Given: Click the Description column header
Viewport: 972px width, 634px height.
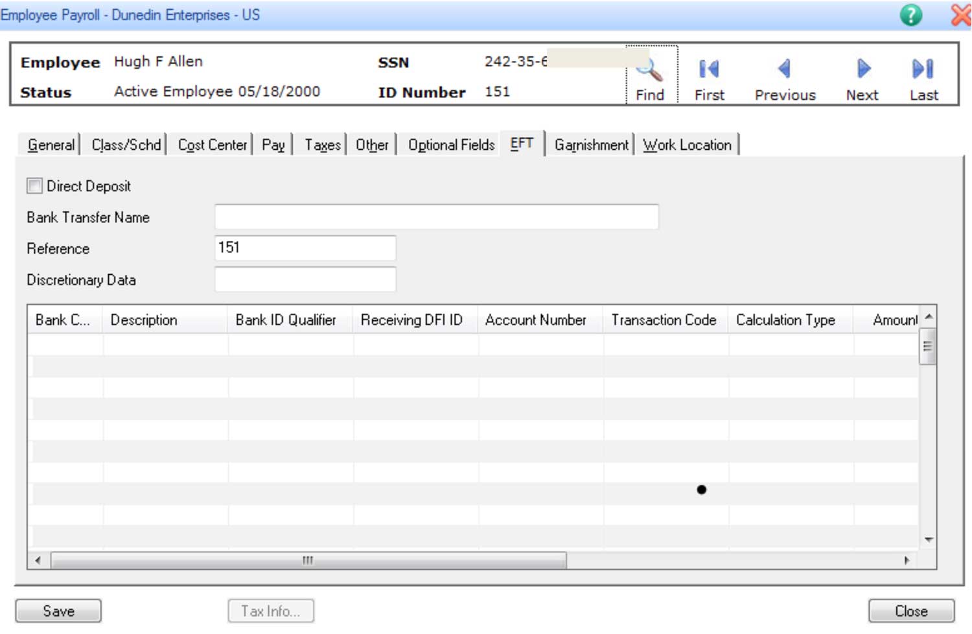Looking at the screenshot, I should (165, 320).
